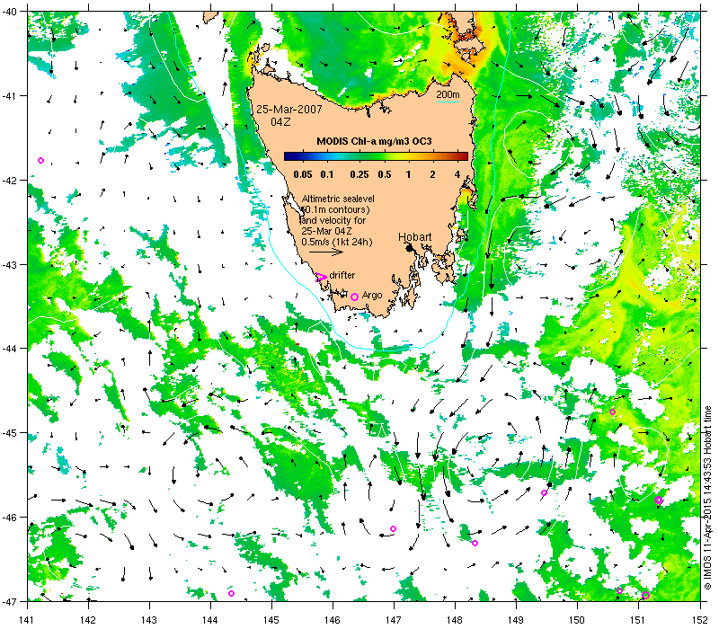The width and height of the screenshot is (719, 629).
Task: Click the 147 longitude axis label
Action: point(394,620)
